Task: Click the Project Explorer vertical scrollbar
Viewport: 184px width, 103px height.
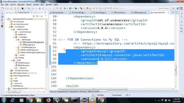Action: [47, 44]
